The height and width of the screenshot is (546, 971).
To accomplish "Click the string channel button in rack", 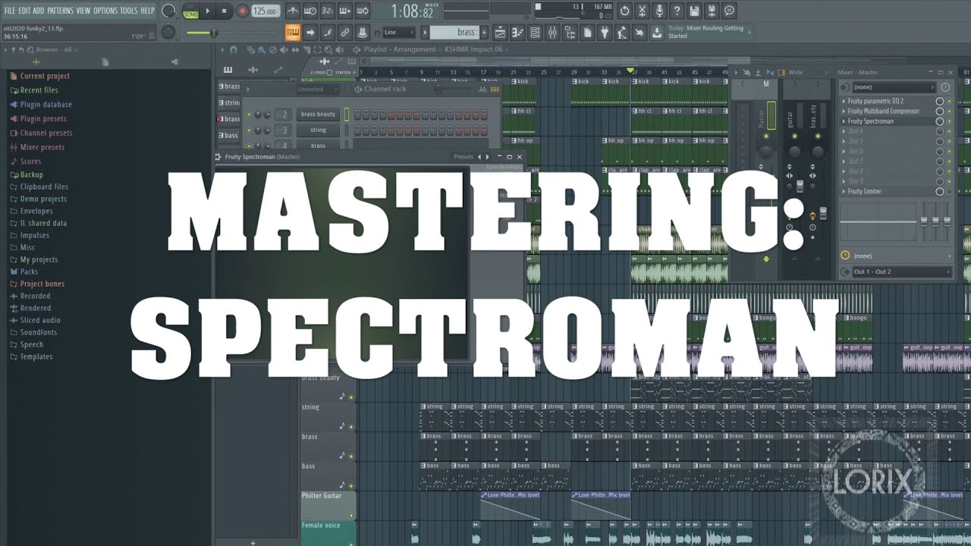I will (318, 130).
